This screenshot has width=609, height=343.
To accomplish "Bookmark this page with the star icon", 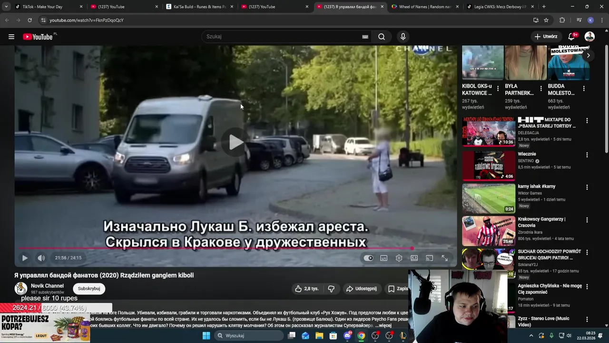I will coord(546,20).
